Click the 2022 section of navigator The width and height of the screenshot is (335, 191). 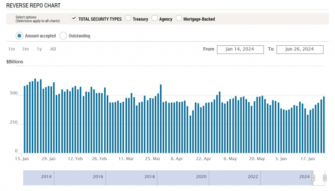[253, 177]
